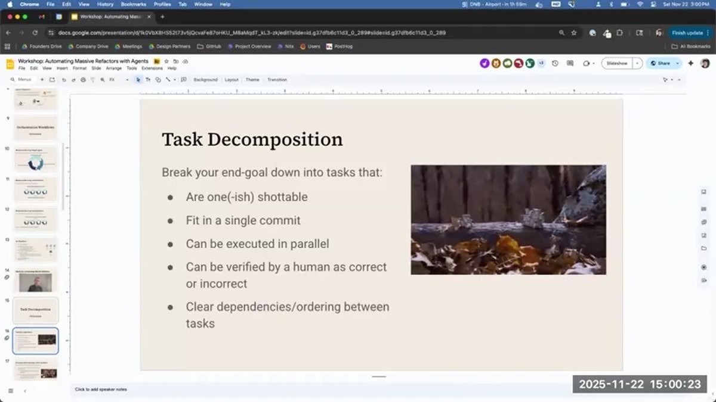Star the presentation document
Viewport: 716px width, 402px height.
click(x=166, y=61)
